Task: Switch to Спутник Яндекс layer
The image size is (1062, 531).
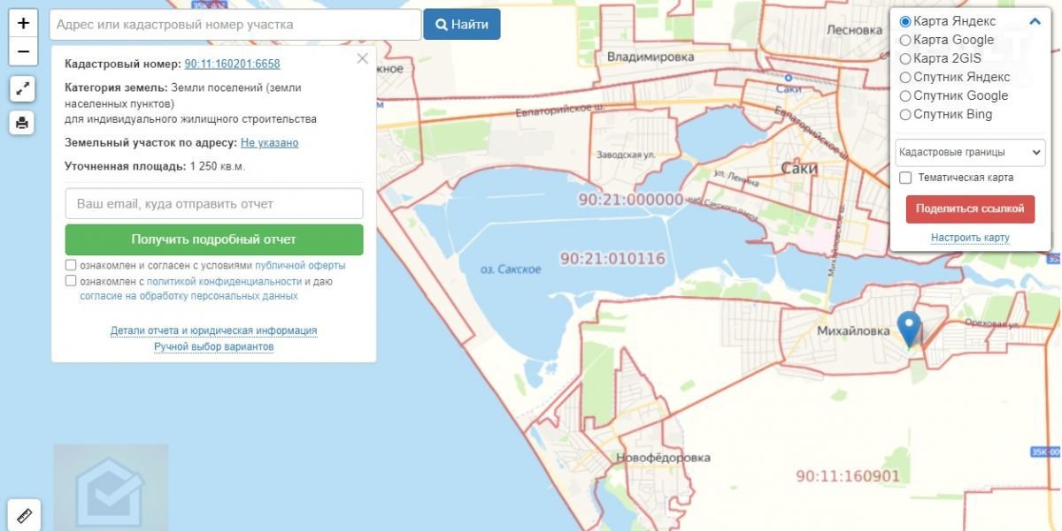Action: (905, 77)
